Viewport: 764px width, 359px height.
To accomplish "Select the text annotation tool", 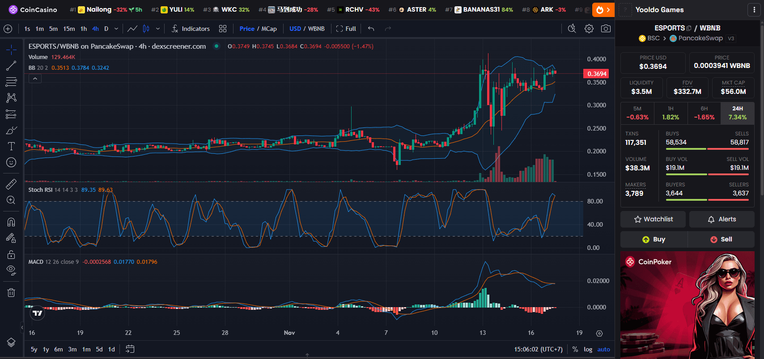I will (11, 146).
